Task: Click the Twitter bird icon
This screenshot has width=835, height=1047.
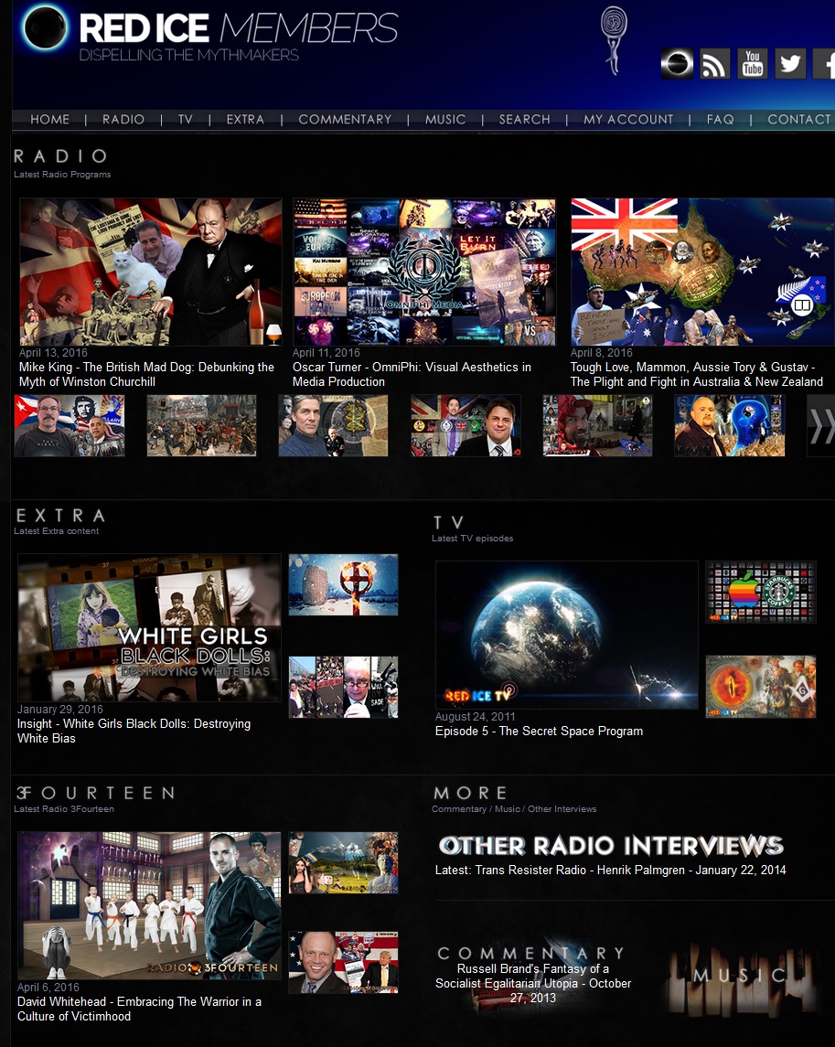Action: click(790, 64)
